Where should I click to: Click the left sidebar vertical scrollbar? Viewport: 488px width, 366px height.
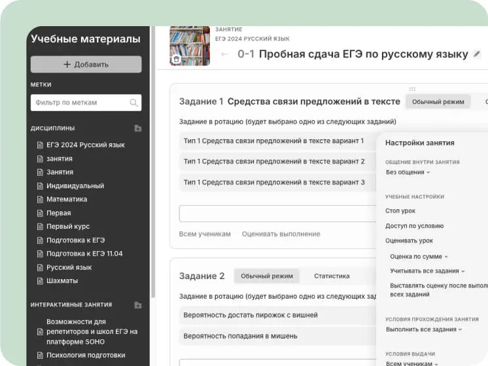click(x=153, y=161)
